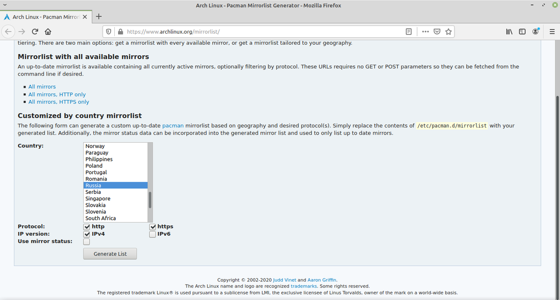Follow the pacman link

click(173, 126)
